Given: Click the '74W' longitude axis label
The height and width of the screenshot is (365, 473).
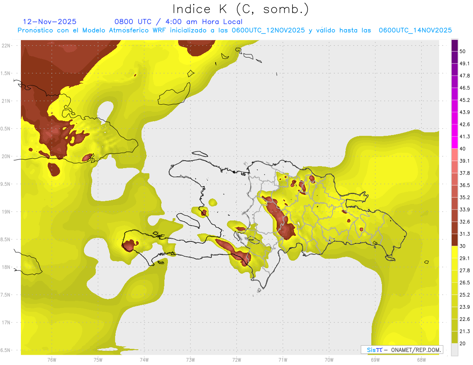Looking at the screenshot, I should pyautogui.click(x=144, y=360).
